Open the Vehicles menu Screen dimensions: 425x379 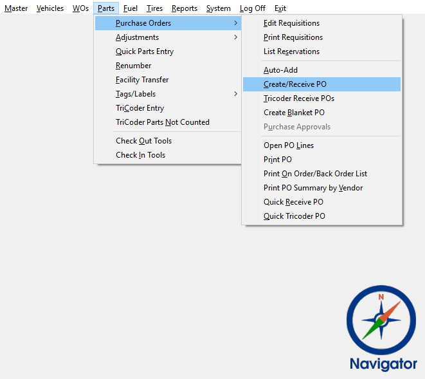pyautogui.click(x=50, y=8)
